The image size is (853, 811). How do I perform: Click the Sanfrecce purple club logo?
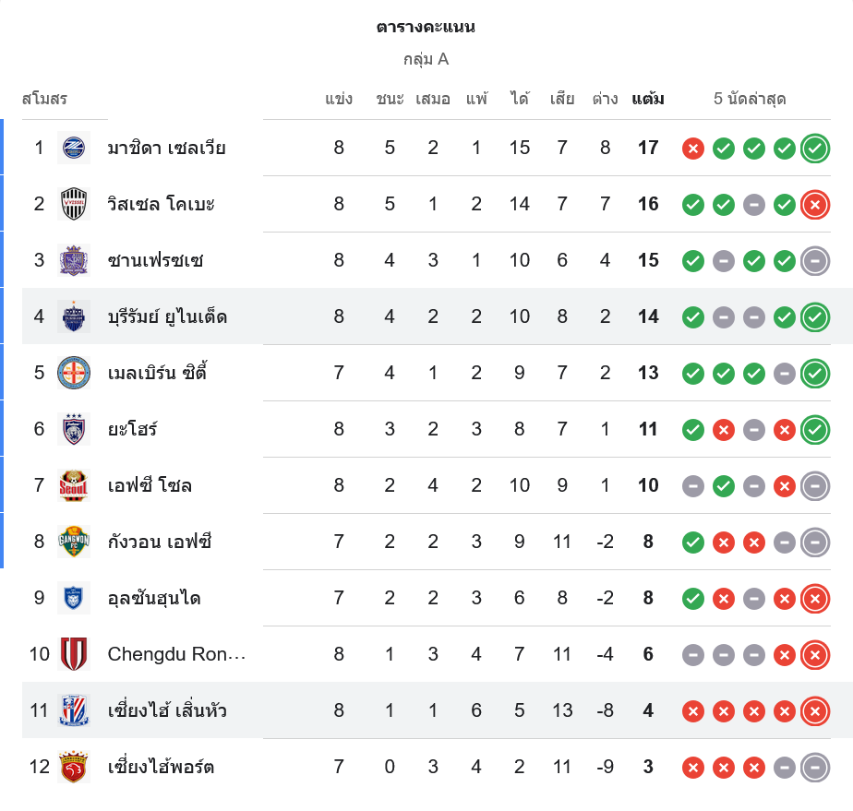73,260
